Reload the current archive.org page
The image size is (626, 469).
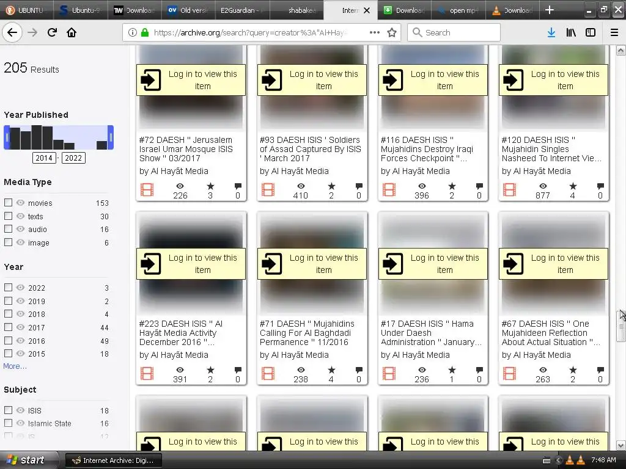click(x=52, y=32)
